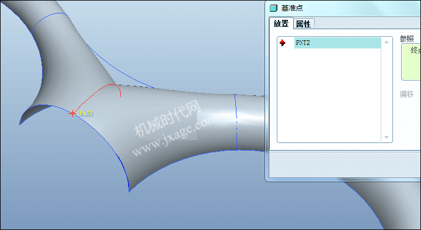Image resolution: width=421 pixels, height=230 pixels.
Task: Click the point list scrollbar track
Action: point(387,90)
